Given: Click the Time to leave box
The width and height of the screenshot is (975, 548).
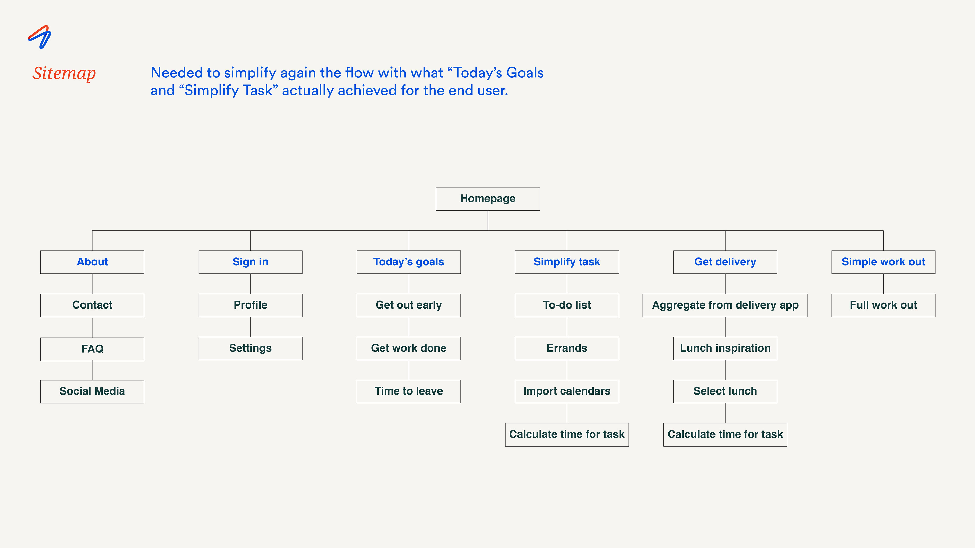Looking at the screenshot, I should point(408,391).
